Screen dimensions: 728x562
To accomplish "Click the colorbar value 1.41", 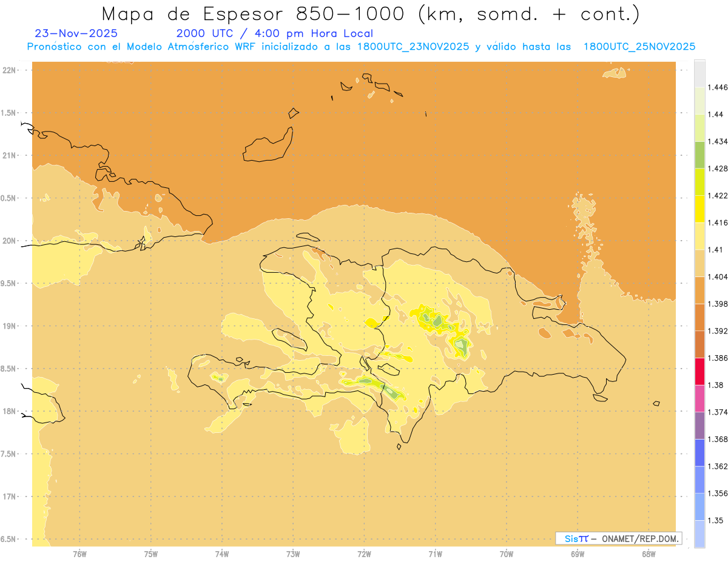I will [716, 250].
